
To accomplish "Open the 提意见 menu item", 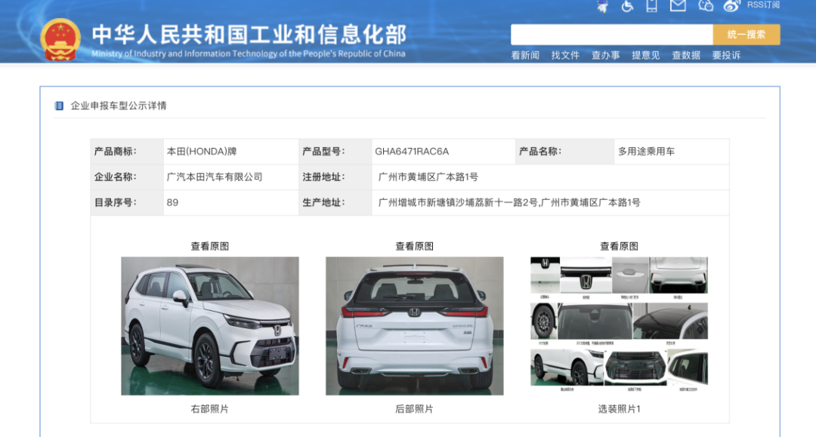I will pyautogui.click(x=645, y=56).
